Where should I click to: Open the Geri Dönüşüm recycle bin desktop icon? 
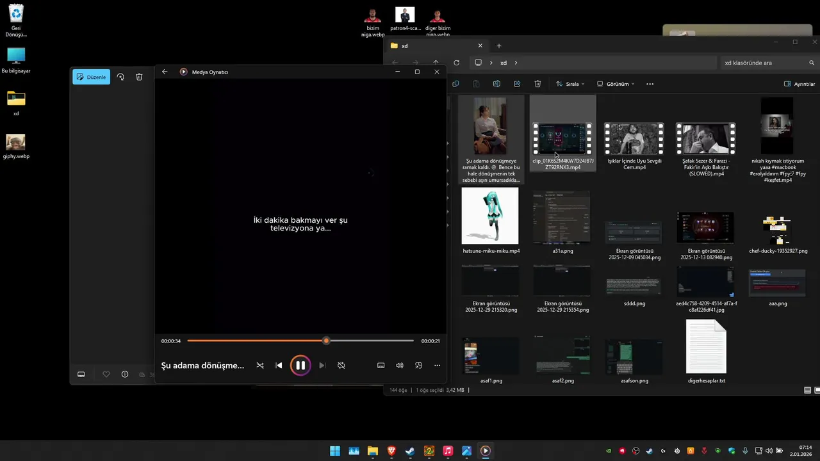coord(16,20)
